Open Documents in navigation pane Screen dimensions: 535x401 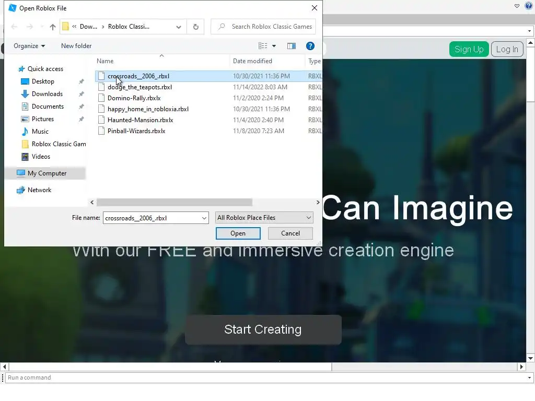point(48,107)
